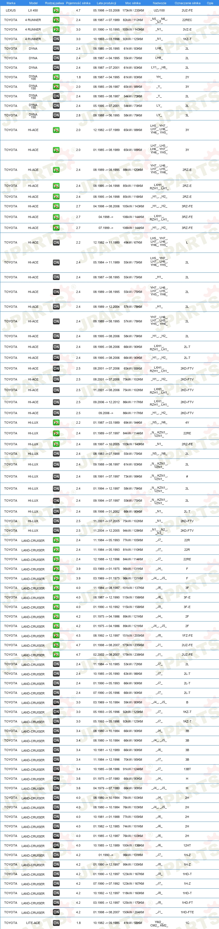The width and height of the screenshot is (219, 929).
Task: Click petrol icon in LAND-CRUISER 1FZ-FE row
Action: coord(56,636)
